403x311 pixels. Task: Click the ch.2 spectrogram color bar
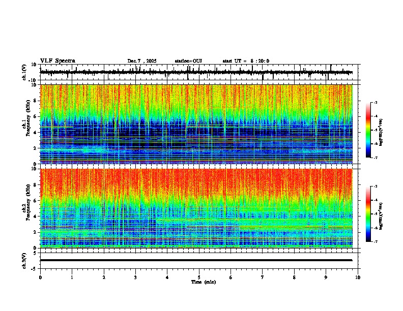(368, 214)
